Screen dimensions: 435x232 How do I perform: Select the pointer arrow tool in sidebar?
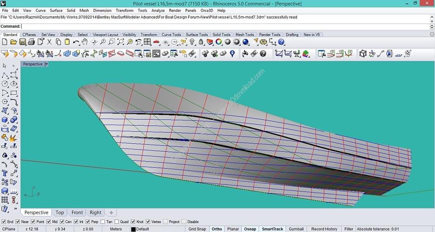[5, 66]
